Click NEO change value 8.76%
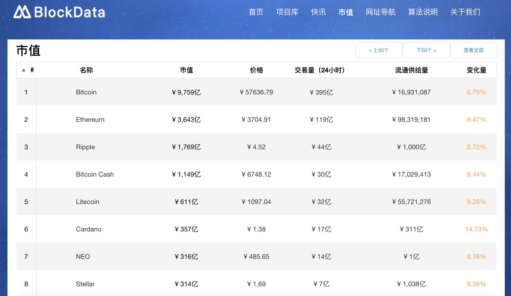Screen dimensions: 511x296 [476, 256]
